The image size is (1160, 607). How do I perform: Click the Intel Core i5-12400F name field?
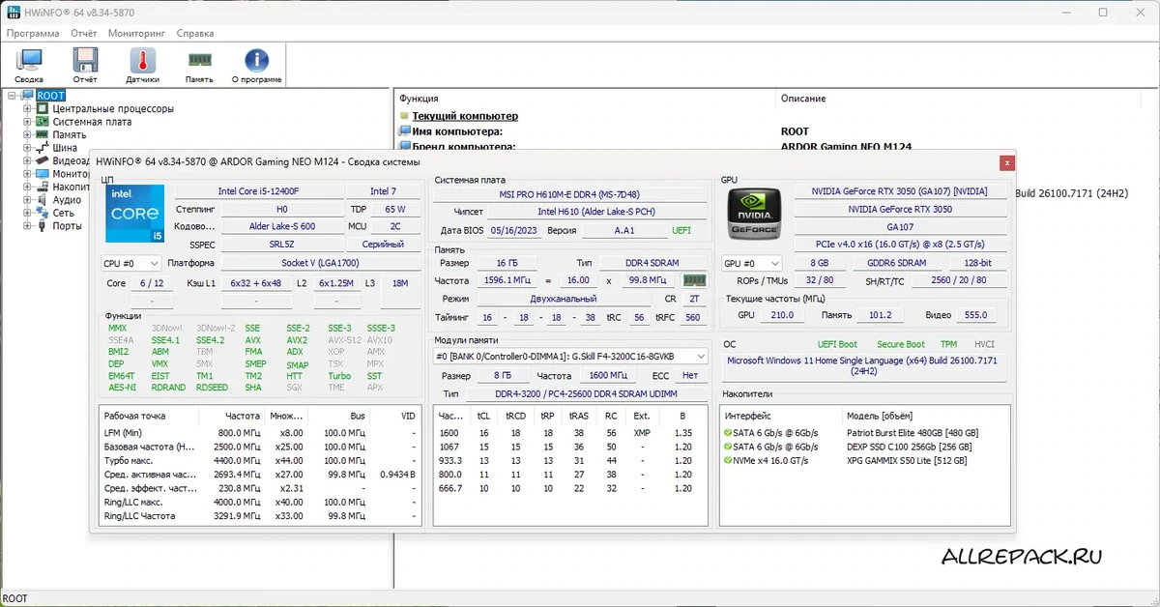click(x=259, y=191)
